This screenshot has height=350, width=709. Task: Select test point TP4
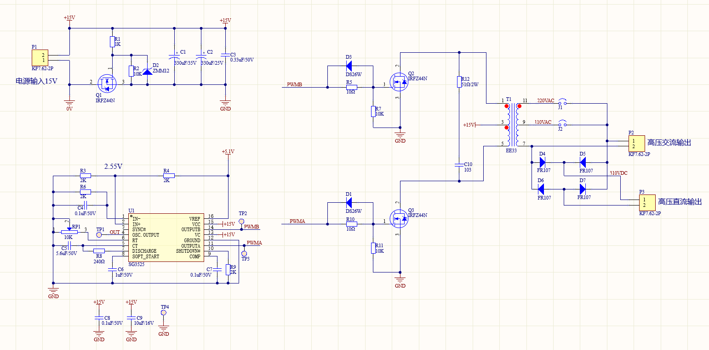163,313
